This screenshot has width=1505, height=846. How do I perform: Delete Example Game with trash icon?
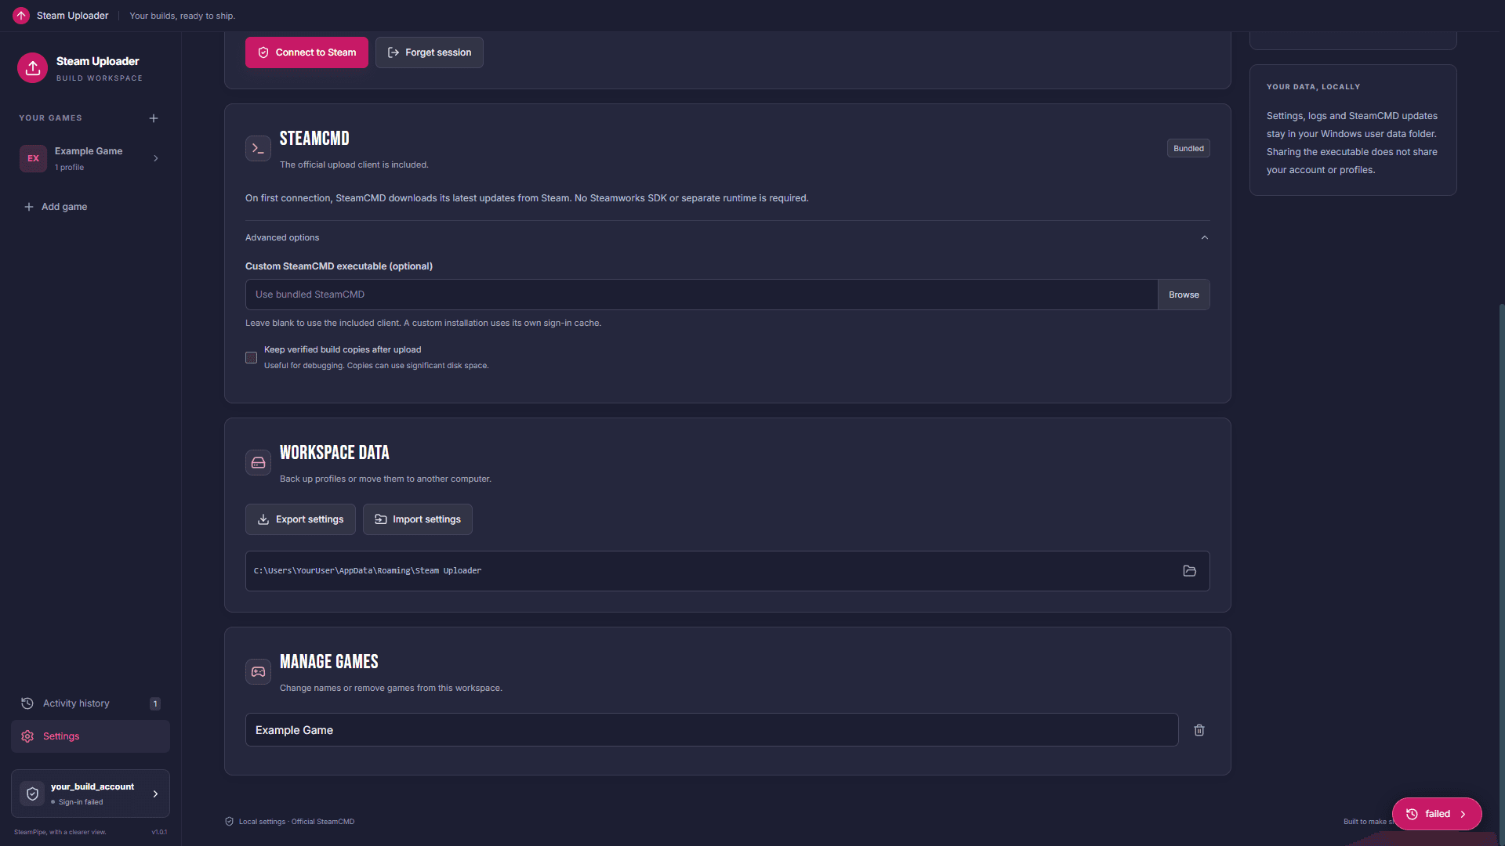(1199, 730)
